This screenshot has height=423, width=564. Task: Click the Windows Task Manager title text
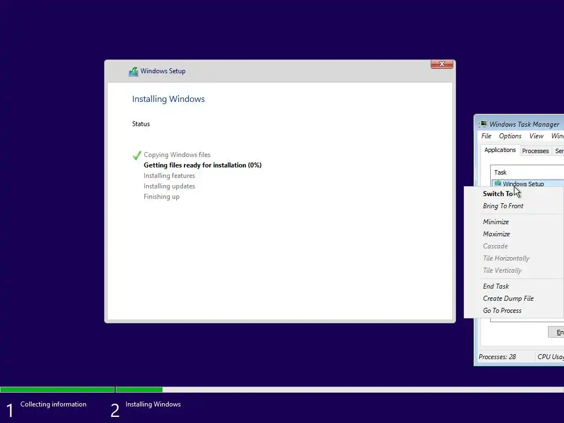(524, 124)
